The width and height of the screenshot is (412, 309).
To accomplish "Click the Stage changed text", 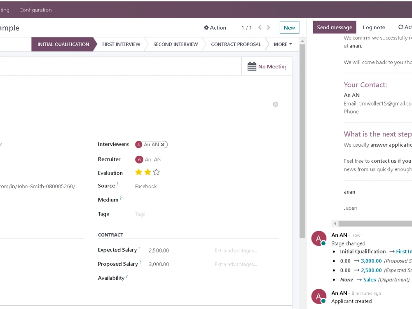I will [x=348, y=243].
